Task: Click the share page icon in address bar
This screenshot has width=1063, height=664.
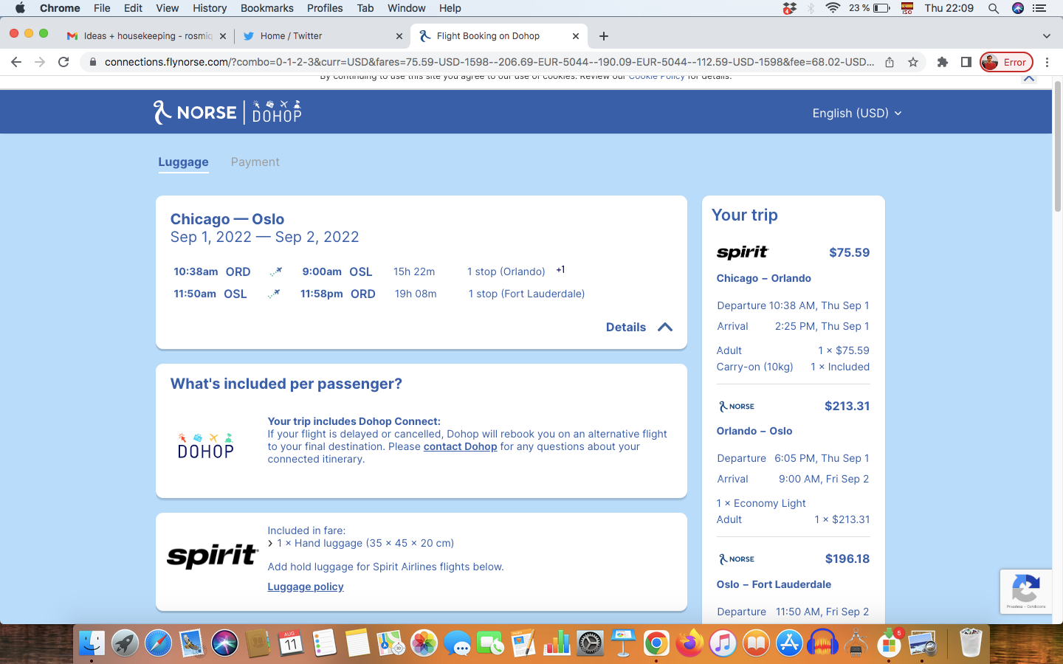Action: 890,62
